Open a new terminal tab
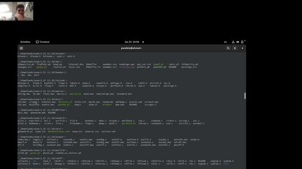This screenshot has height=169, width=302. tap(21, 48)
